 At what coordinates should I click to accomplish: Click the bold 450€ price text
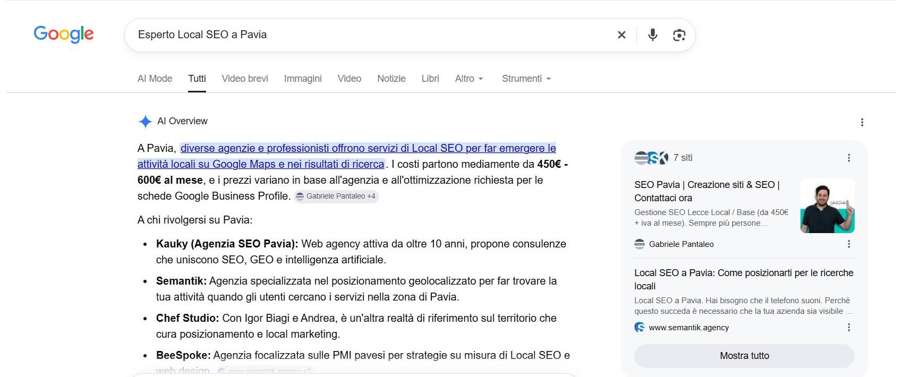tap(549, 164)
